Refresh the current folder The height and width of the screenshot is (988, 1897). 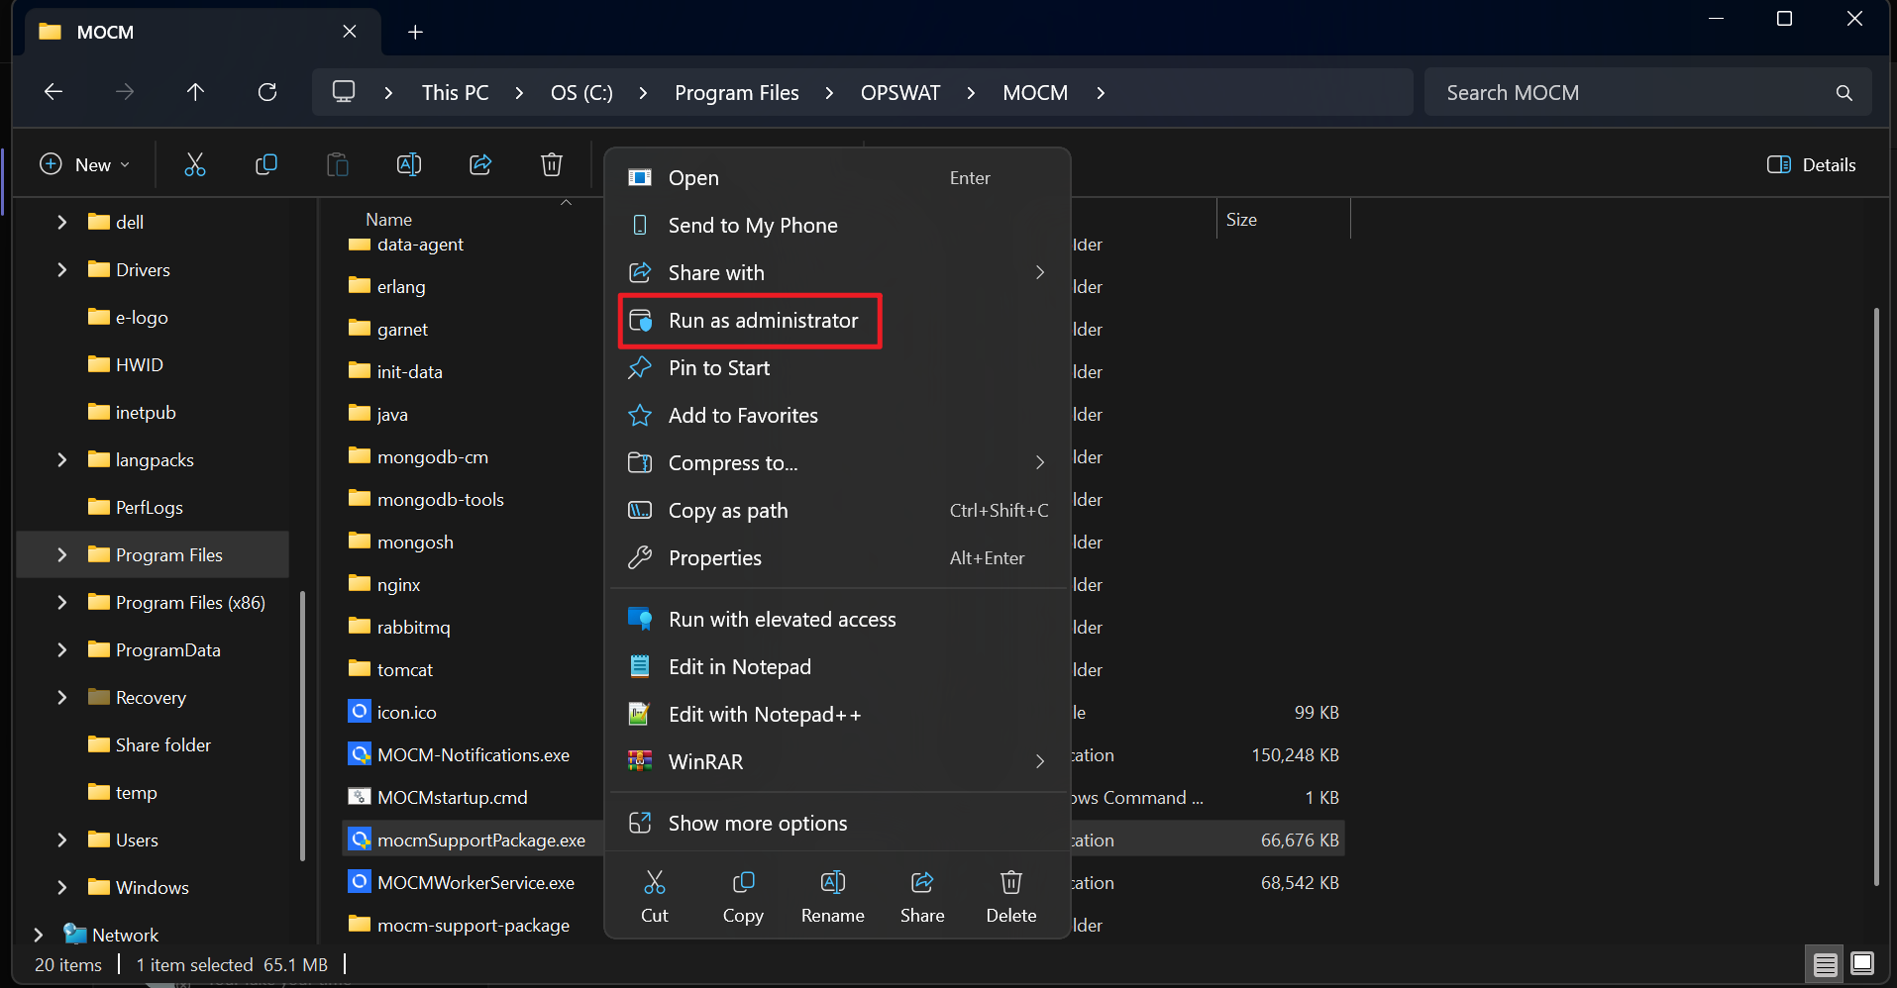pos(267,92)
